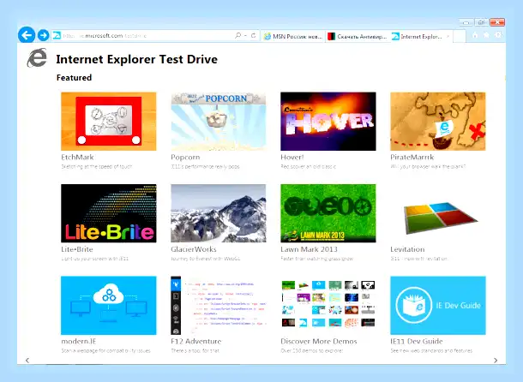Image resolution: width=523 pixels, height=382 pixels.
Task: Click the Discover More Demos title link
Action: [x=319, y=341]
